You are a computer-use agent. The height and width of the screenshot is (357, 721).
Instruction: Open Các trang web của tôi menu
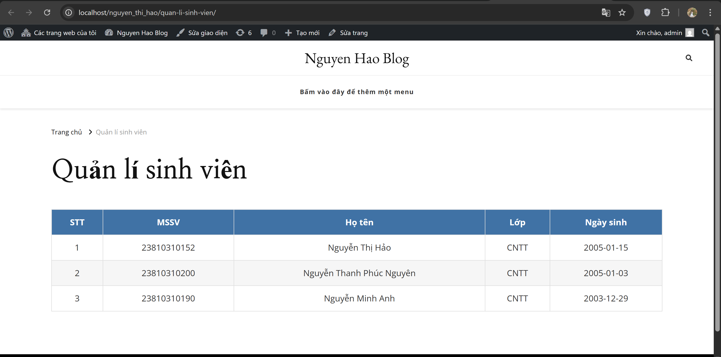(59, 33)
